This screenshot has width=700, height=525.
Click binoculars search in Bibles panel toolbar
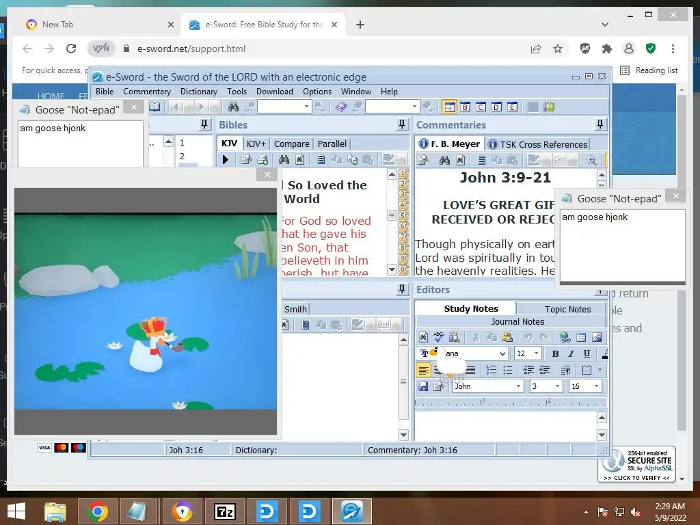pyautogui.click(x=284, y=159)
